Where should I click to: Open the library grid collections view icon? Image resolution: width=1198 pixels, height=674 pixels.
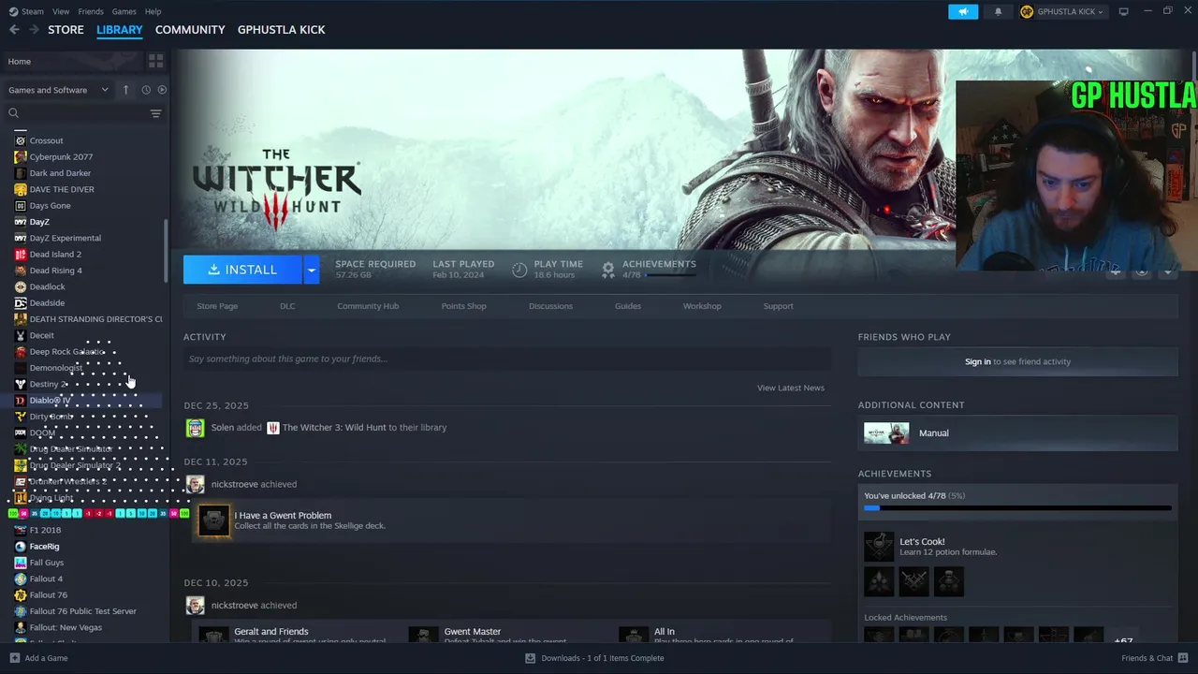point(155,61)
